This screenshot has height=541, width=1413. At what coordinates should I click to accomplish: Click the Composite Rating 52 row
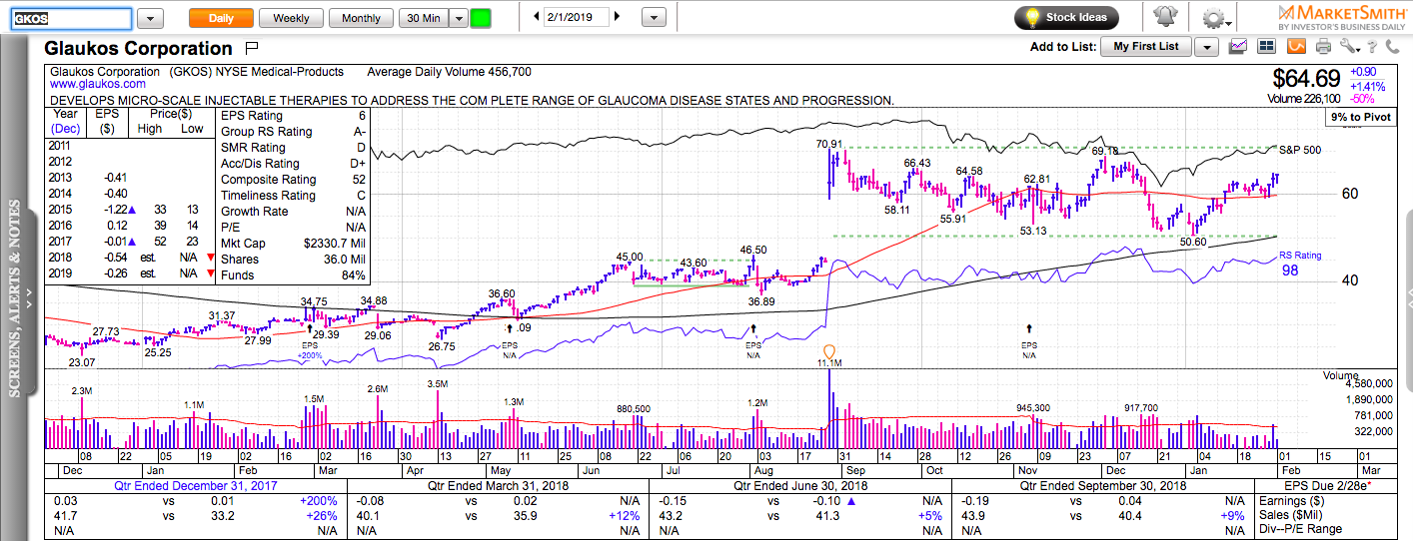294,180
